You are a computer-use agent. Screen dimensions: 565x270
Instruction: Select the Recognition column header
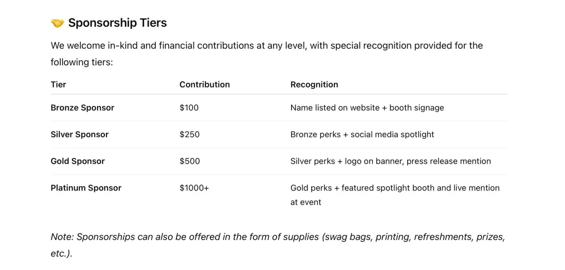click(x=314, y=85)
